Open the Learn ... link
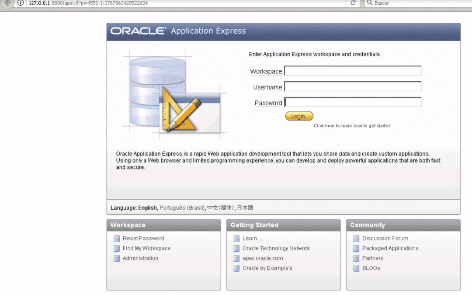 tap(252, 239)
